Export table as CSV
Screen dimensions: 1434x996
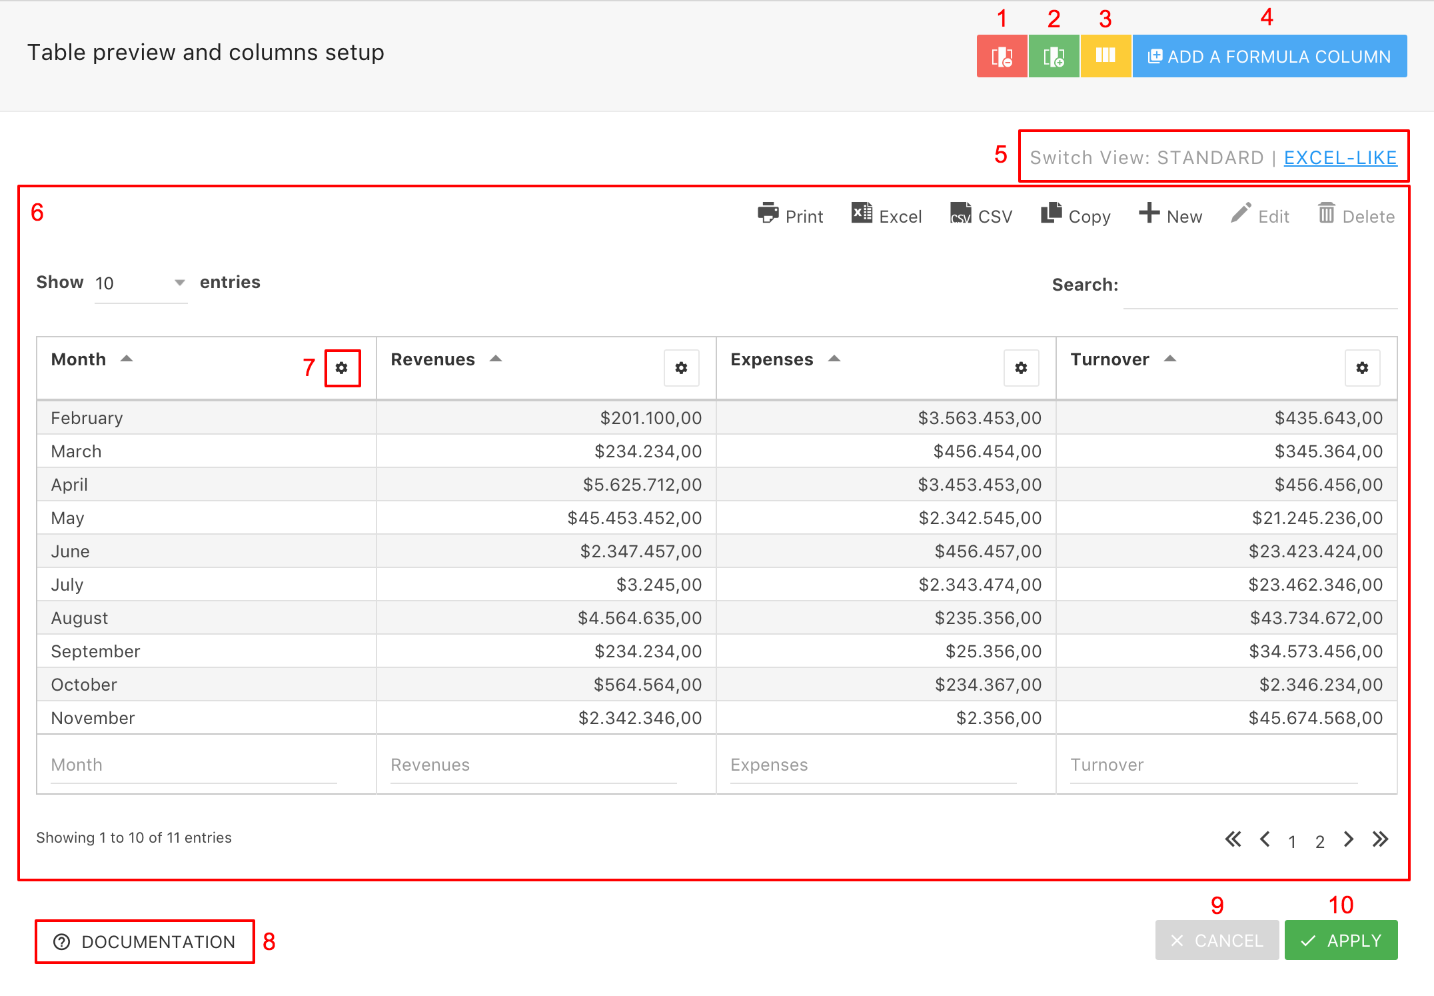pyautogui.click(x=981, y=215)
